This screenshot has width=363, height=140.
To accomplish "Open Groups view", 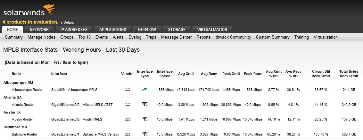I will click(x=67, y=37).
